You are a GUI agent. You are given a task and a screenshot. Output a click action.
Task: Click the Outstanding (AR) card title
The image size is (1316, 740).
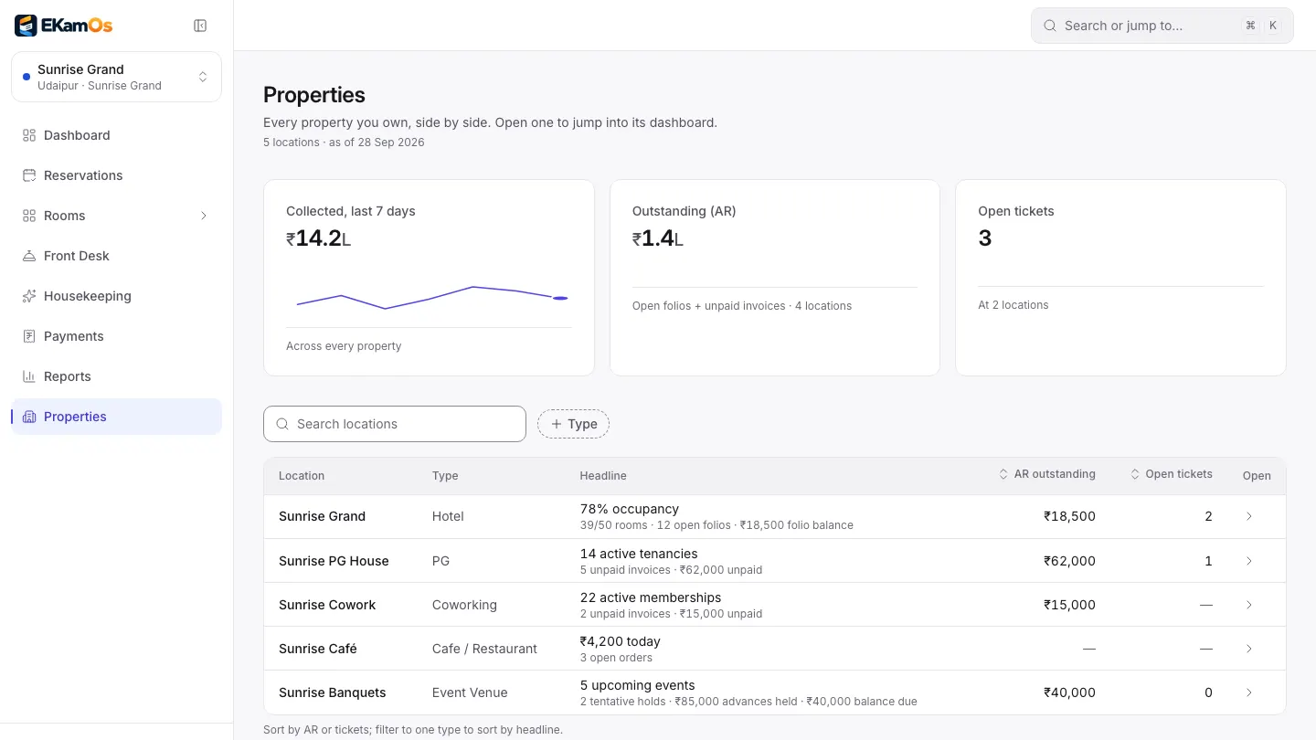tap(685, 211)
